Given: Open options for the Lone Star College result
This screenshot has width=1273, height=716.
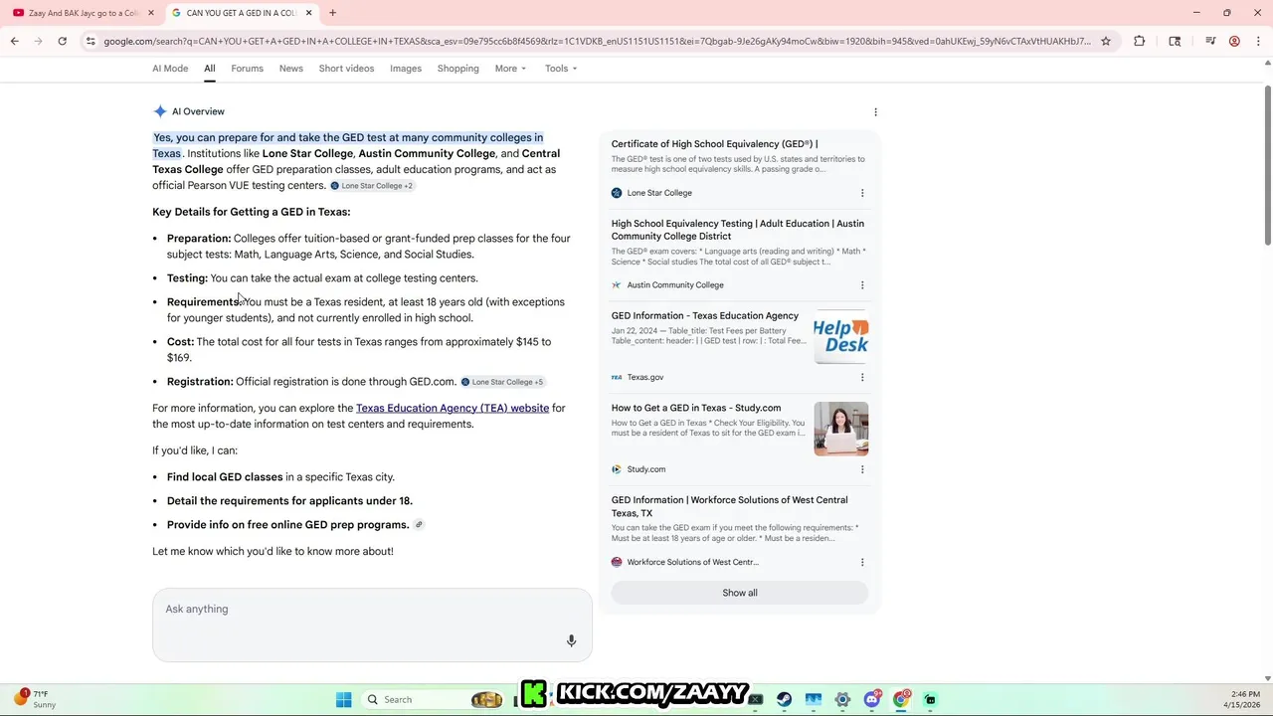Looking at the screenshot, I should pyautogui.click(x=862, y=193).
